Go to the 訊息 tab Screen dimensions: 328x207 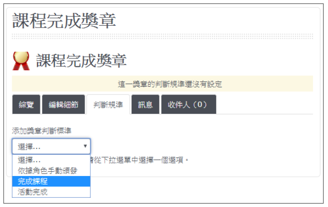(145, 105)
